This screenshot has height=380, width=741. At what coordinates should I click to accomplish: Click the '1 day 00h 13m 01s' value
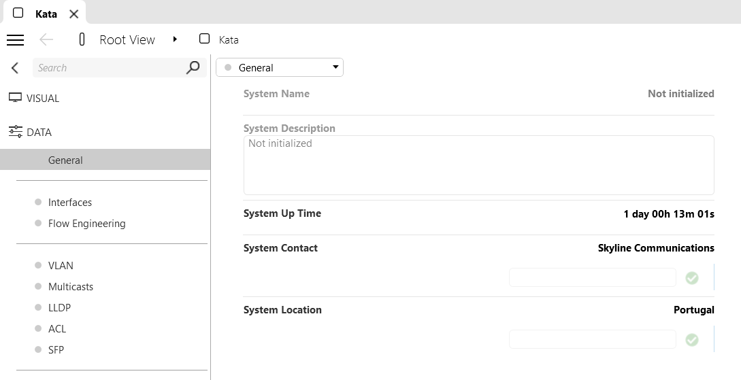point(669,214)
